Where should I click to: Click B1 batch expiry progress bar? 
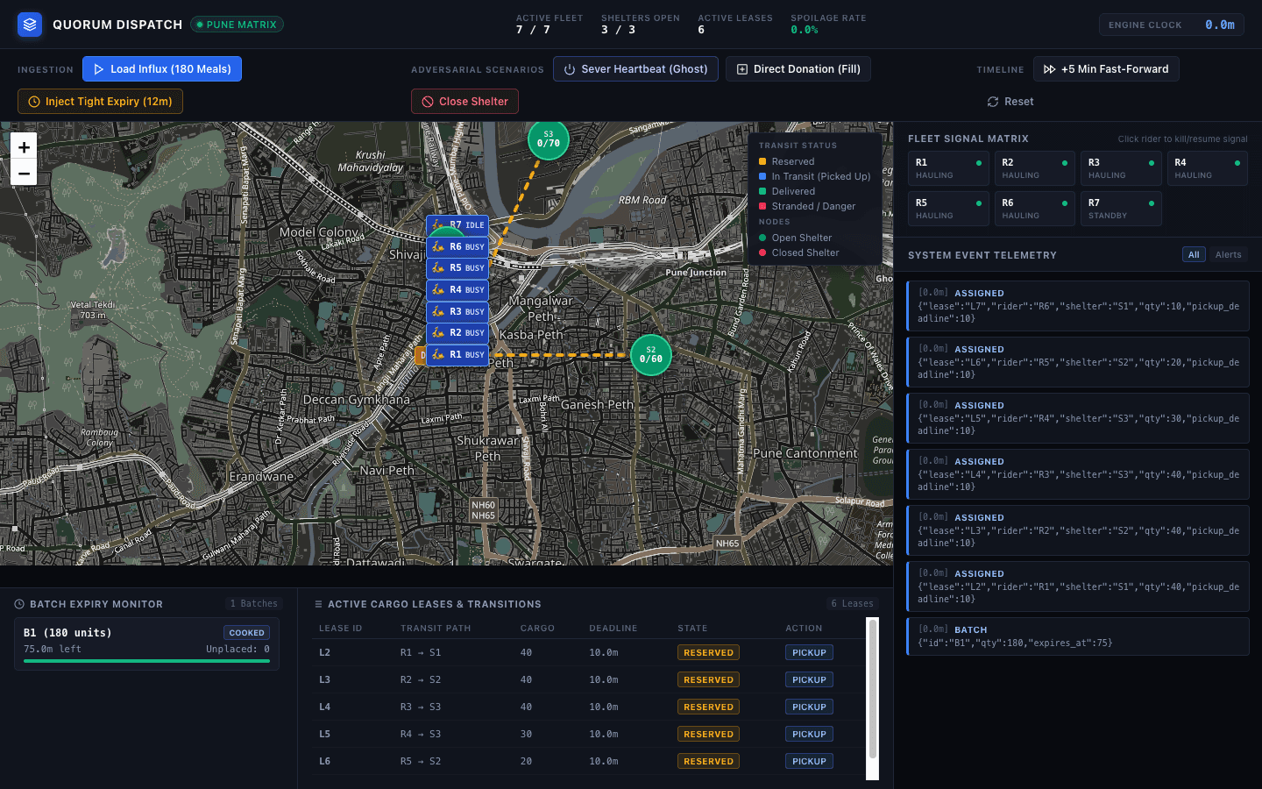click(x=146, y=661)
